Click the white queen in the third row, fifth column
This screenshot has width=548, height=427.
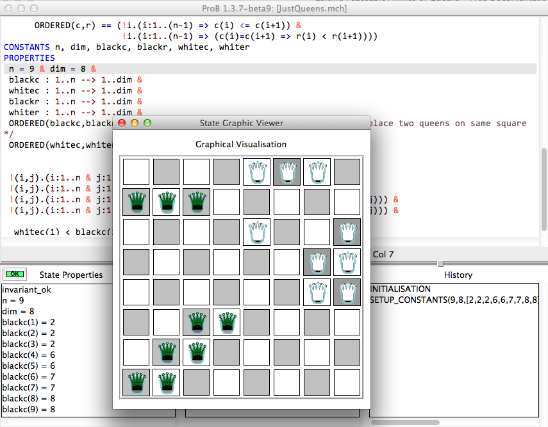tap(256, 232)
